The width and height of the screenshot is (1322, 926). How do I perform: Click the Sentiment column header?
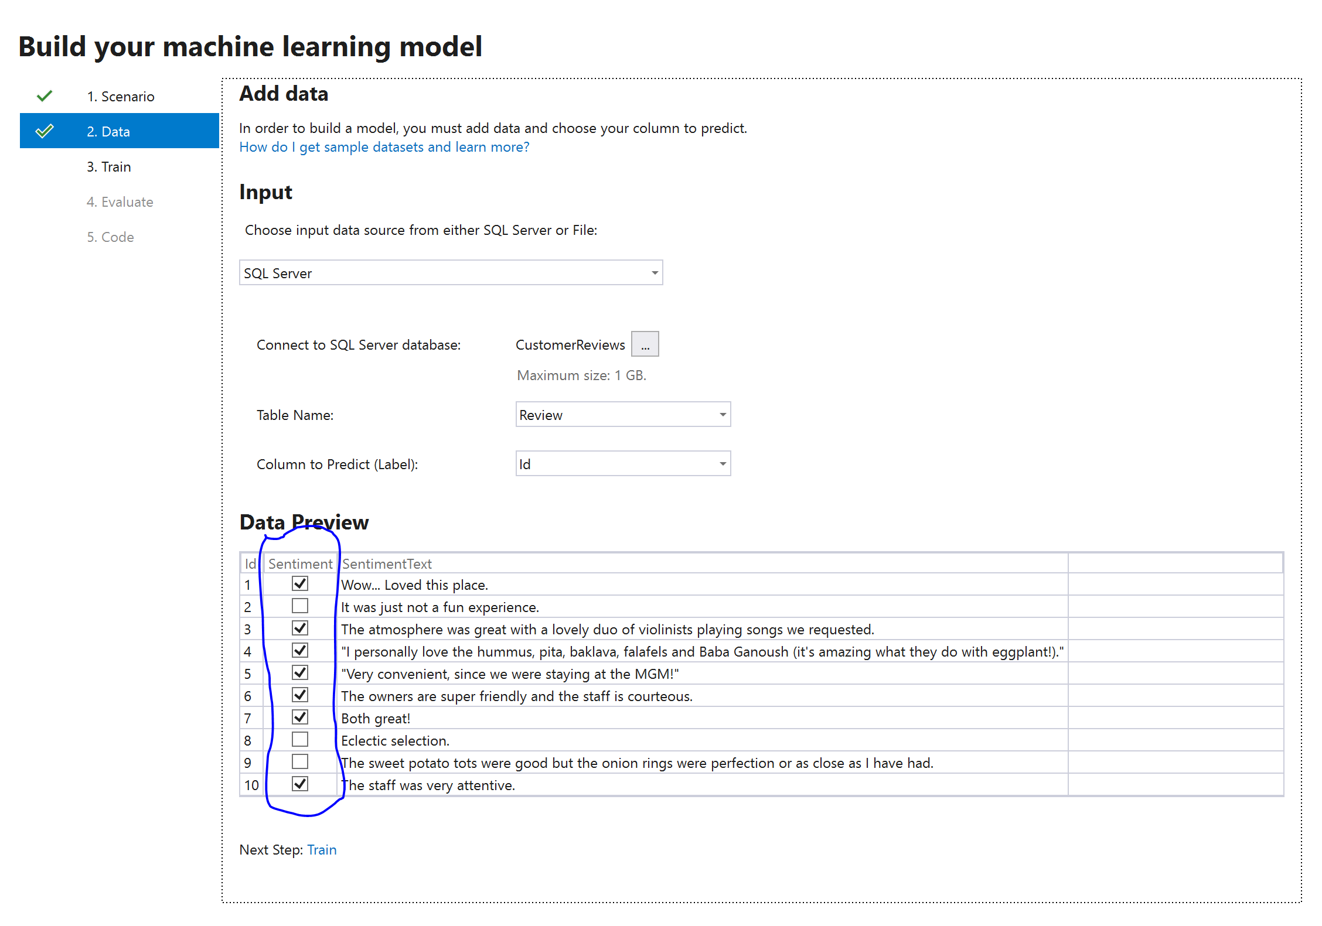301,563
